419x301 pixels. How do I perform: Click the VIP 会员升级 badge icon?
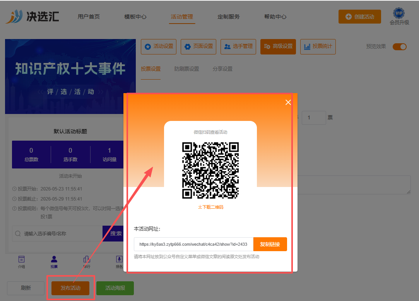click(x=399, y=13)
